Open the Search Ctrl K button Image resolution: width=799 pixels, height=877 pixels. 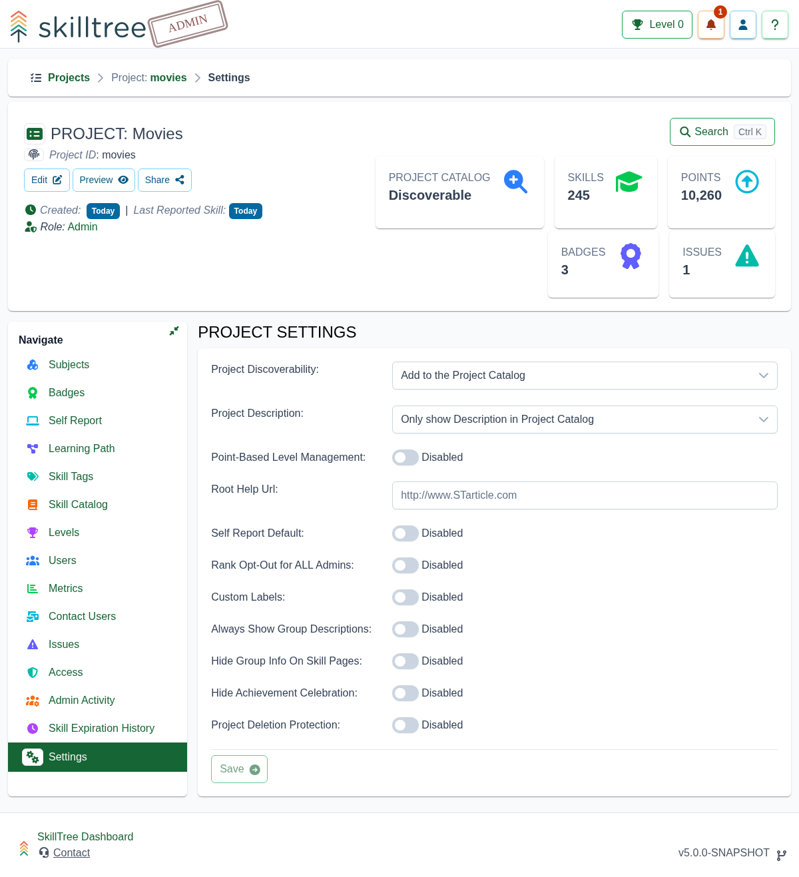(x=722, y=132)
